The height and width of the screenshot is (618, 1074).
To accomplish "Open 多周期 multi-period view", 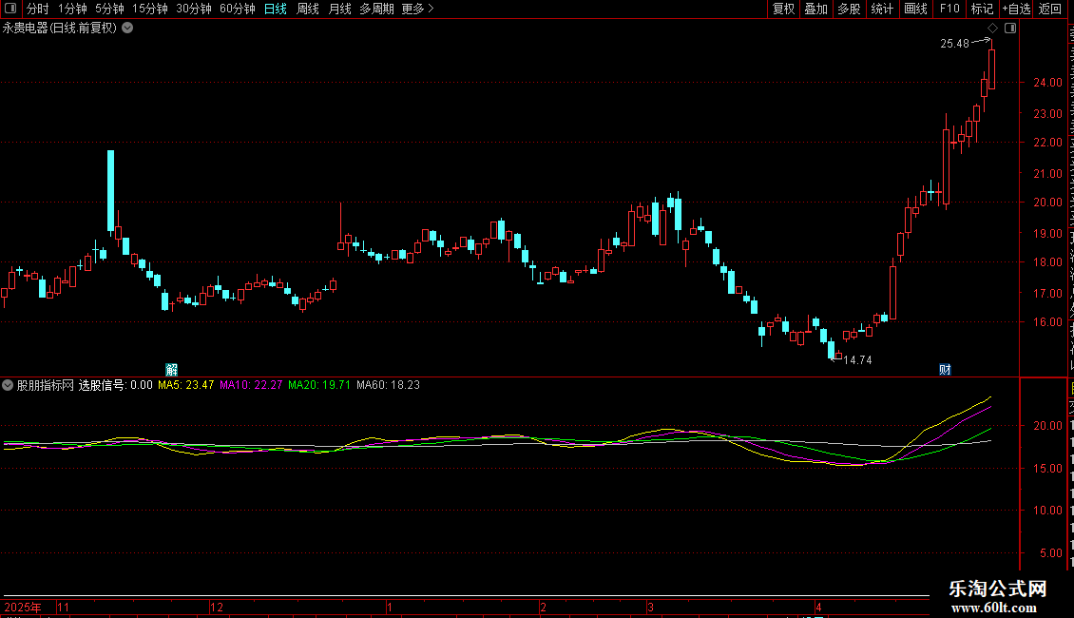I will coord(376,9).
